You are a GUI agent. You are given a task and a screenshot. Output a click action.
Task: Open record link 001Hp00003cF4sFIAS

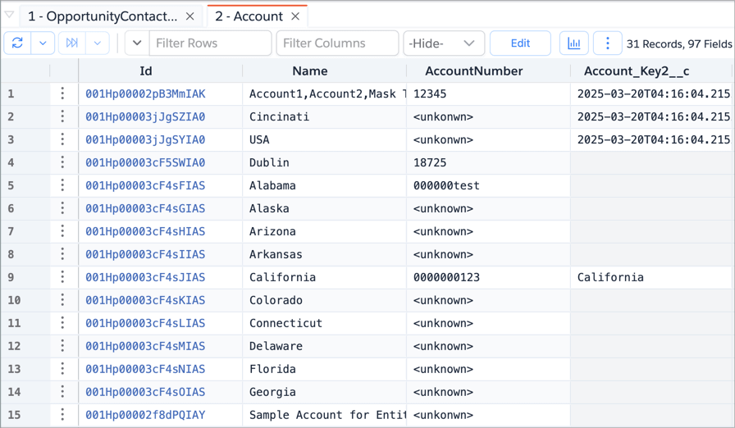pyautogui.click(x=145, y=185)
